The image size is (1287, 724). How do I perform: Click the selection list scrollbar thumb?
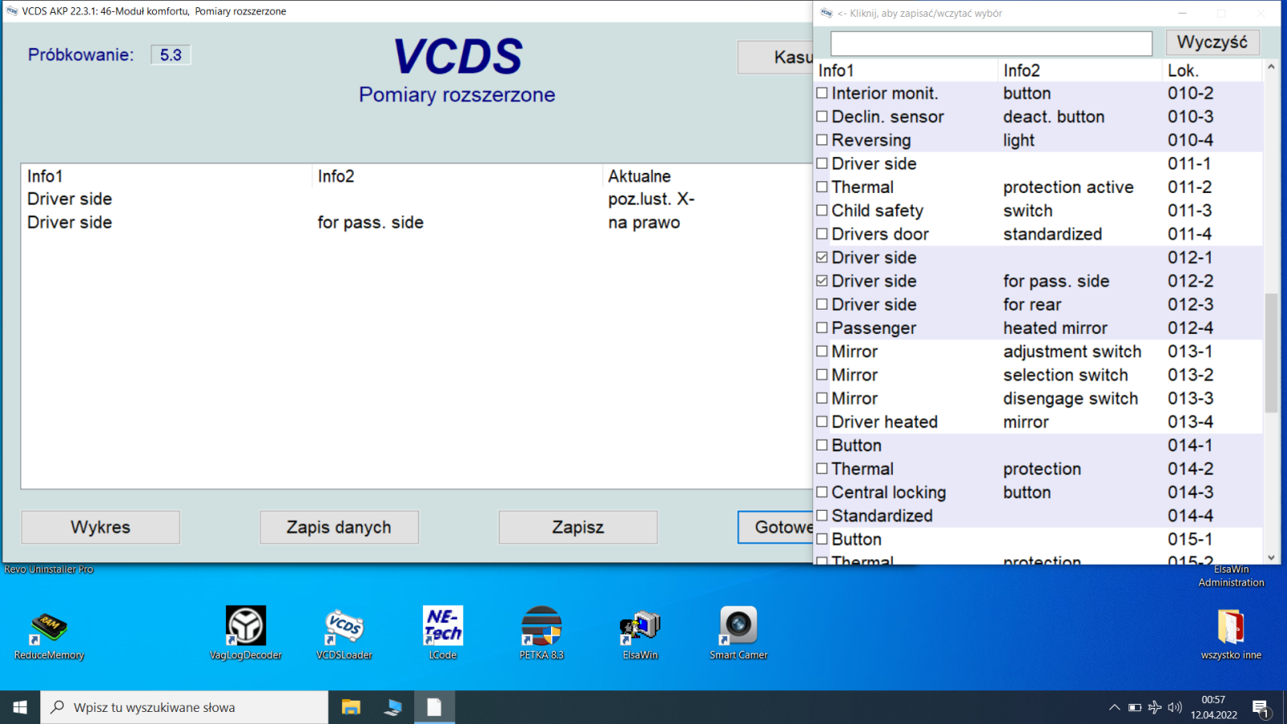coord(1271,353)
